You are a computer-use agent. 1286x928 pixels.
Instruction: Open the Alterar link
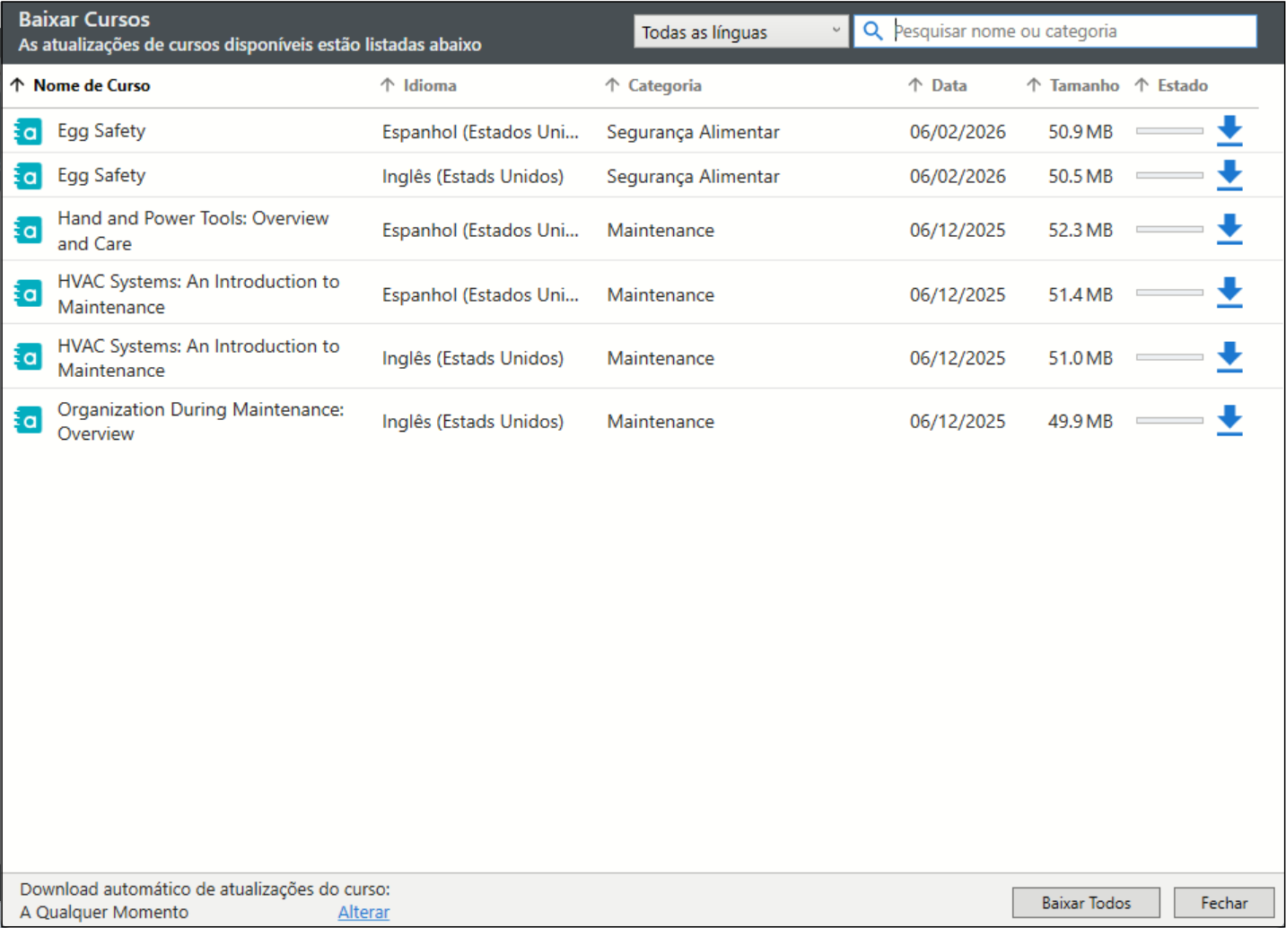pyautogui.click(x=363, y=912)
